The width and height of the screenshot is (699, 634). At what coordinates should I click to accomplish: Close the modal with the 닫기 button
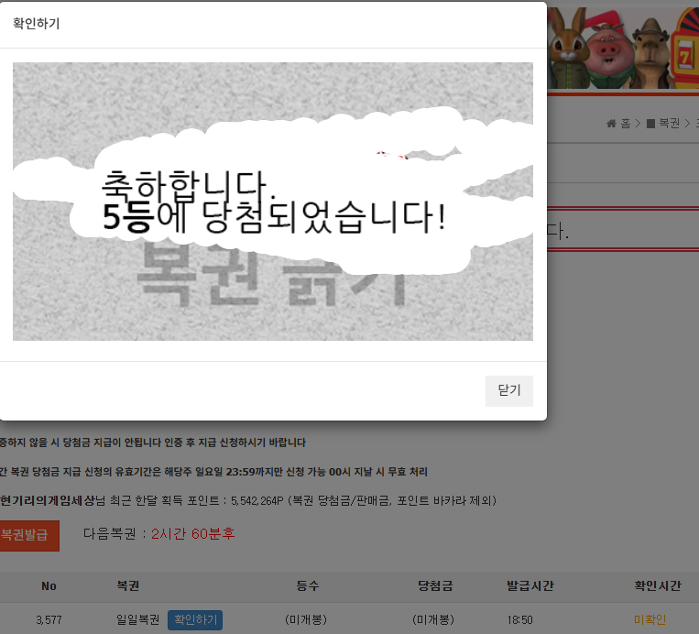pyautogui.click(x=509, y=391)
